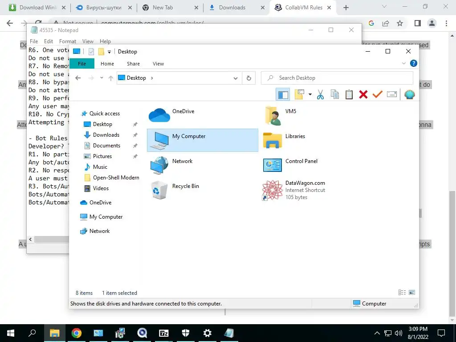
Task: Select My Computer in the file list
Action: [203, 140]
